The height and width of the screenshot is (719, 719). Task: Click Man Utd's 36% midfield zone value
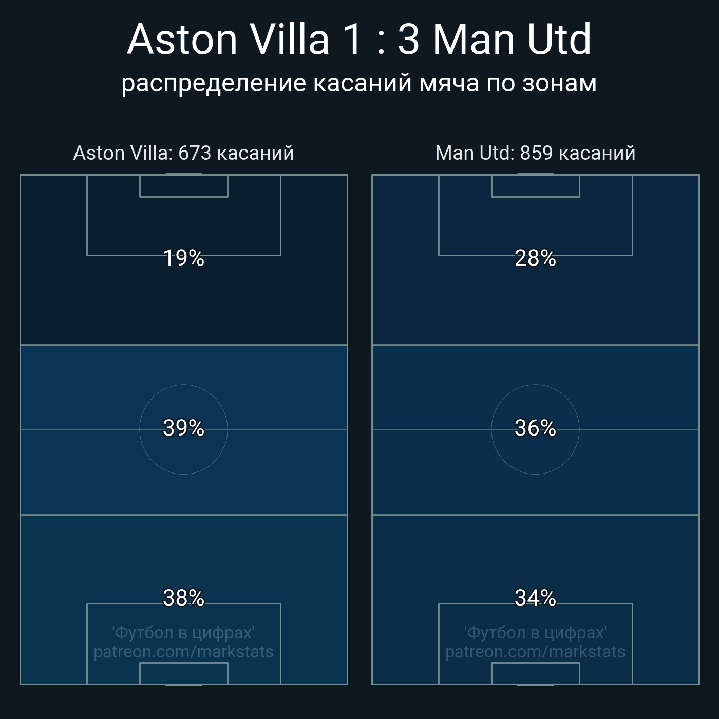tap(536, 428)
